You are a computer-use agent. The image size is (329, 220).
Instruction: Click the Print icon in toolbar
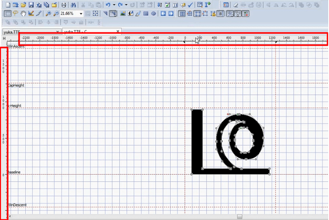62,4
